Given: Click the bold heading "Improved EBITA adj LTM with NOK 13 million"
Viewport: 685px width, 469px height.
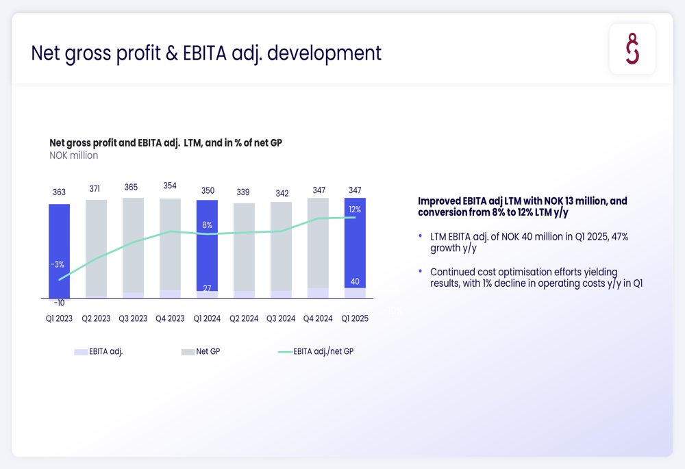Looking at the screenshot, I should 523,207.
